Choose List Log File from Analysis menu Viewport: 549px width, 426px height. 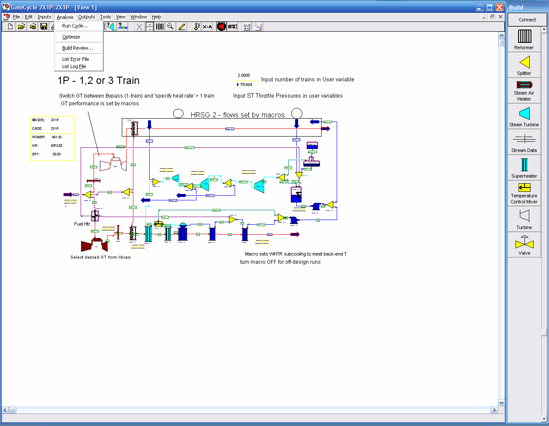(x=79, y=66)
